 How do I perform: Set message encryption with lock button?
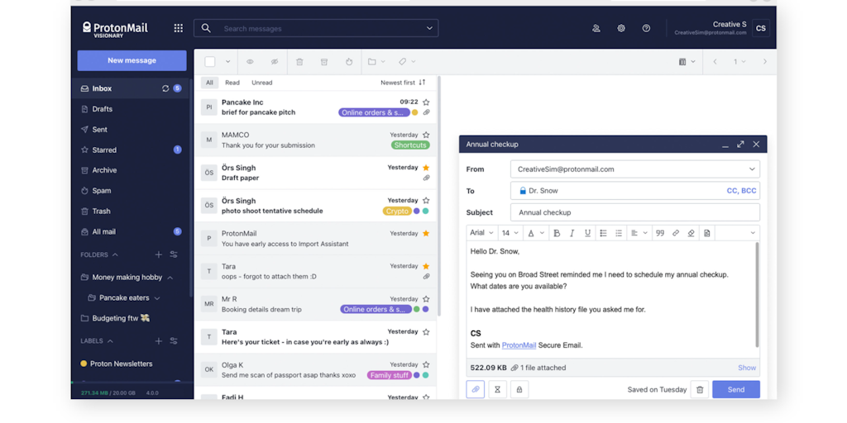pyautogui.click(x=519, y=390)
